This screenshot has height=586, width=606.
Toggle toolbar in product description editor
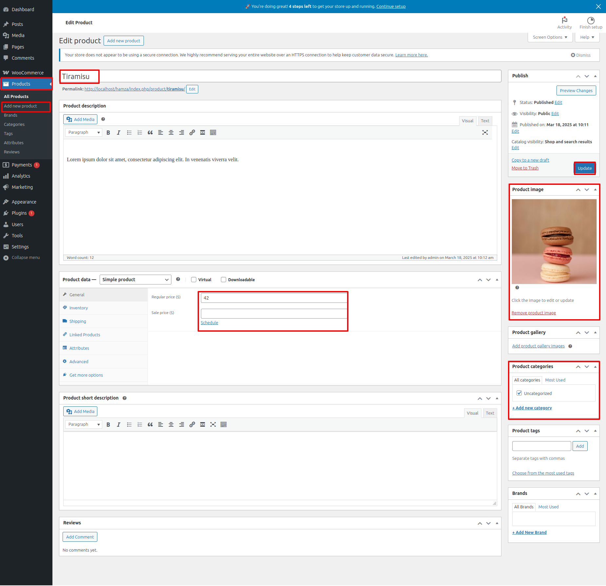[x=213, y=132]
